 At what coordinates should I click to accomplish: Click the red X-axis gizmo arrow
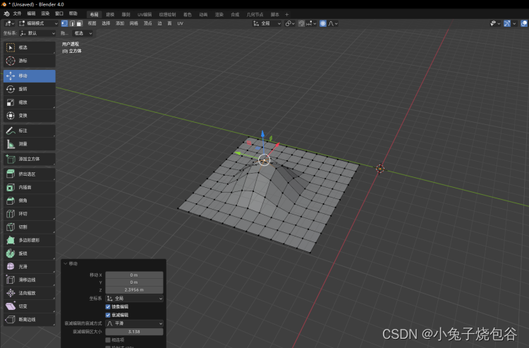[277, 145]
